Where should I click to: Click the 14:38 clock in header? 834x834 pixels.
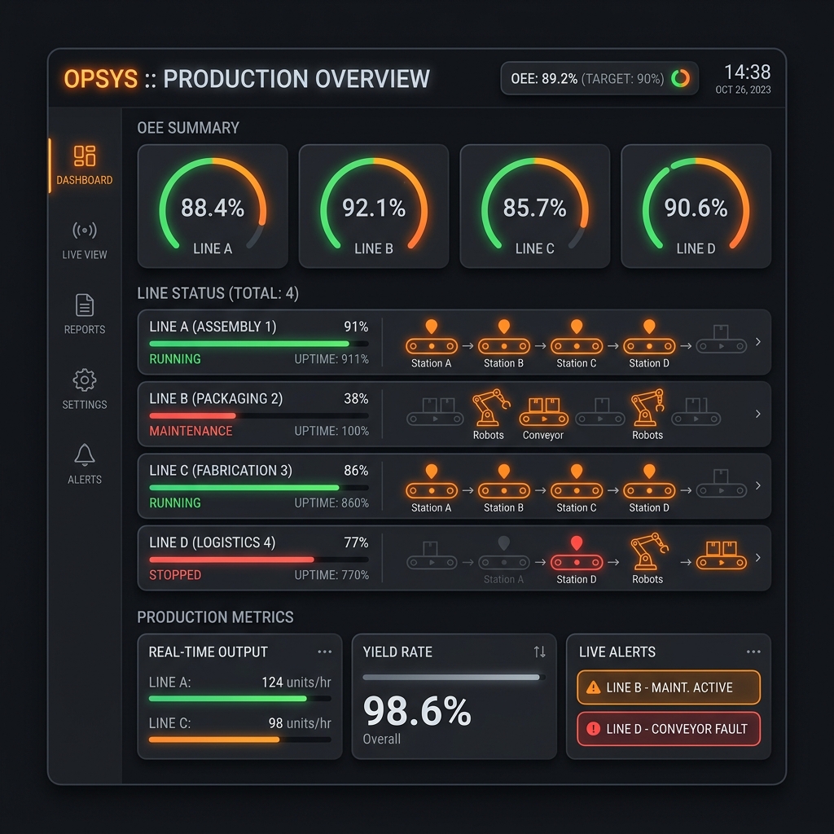[748, 72]
